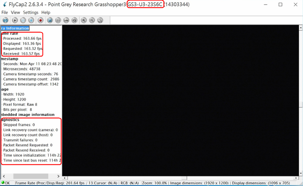Open the Help menu

tap(46, 12)
